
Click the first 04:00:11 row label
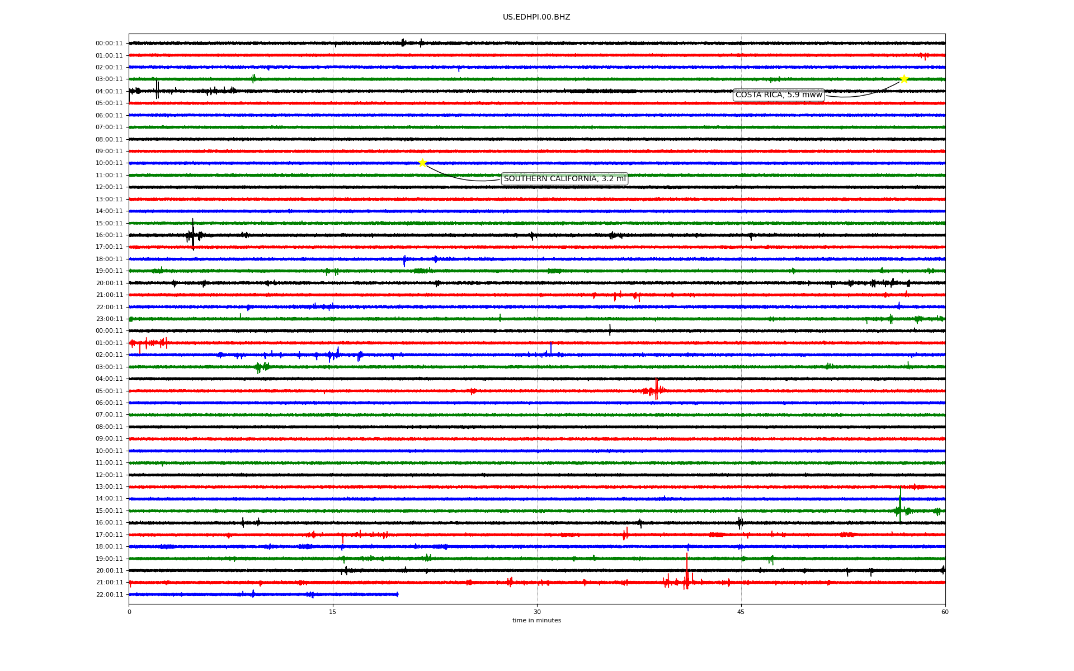click(109, 91)
